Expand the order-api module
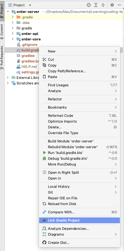Screen dimensions: 124x251 (x=13, y=34)
